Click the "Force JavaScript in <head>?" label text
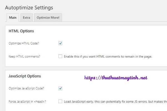Image resolution: width=167 pixels, height=111 pixels. click(27, 102)
